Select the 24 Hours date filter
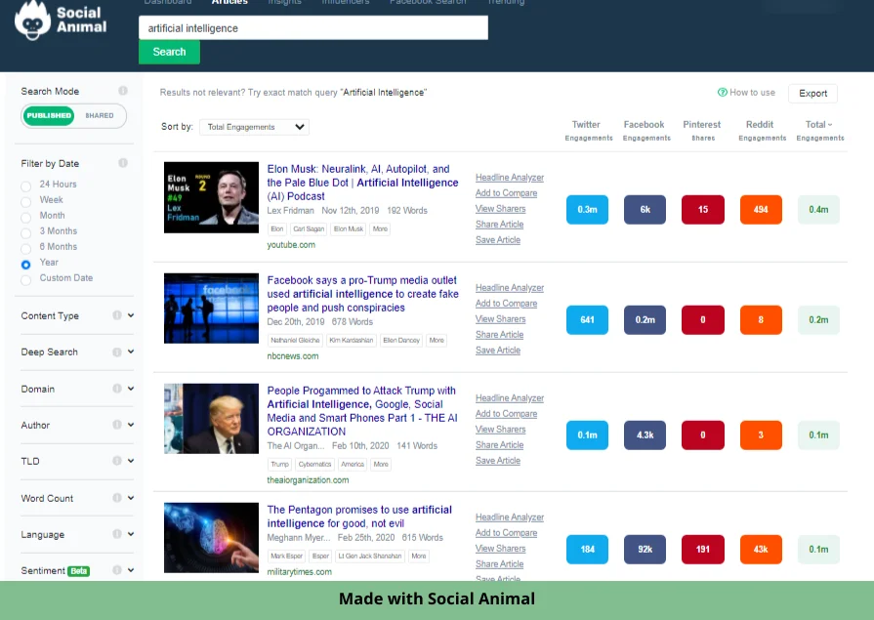 point(25,186)
